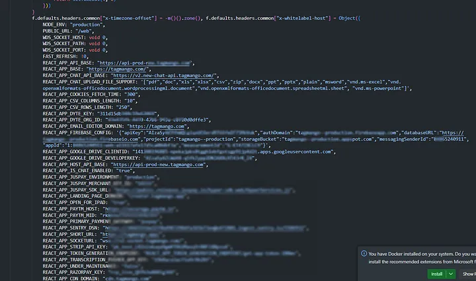Open the REACT_APP_EMAIL_EDITOR_DOMAIN URL
476x281 pixels.
pos(157,126)
